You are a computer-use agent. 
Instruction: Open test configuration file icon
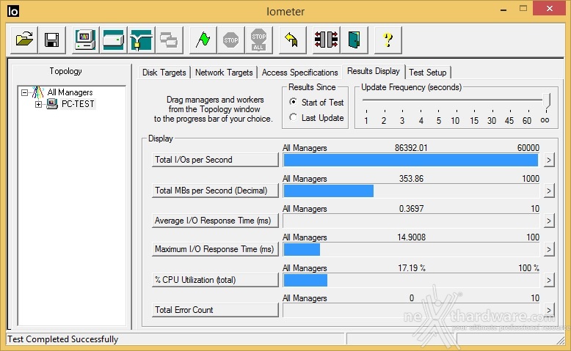[x=24, y=40]
